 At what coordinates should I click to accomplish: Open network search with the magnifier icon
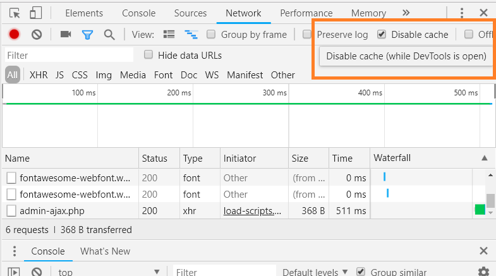pos(109,35)
